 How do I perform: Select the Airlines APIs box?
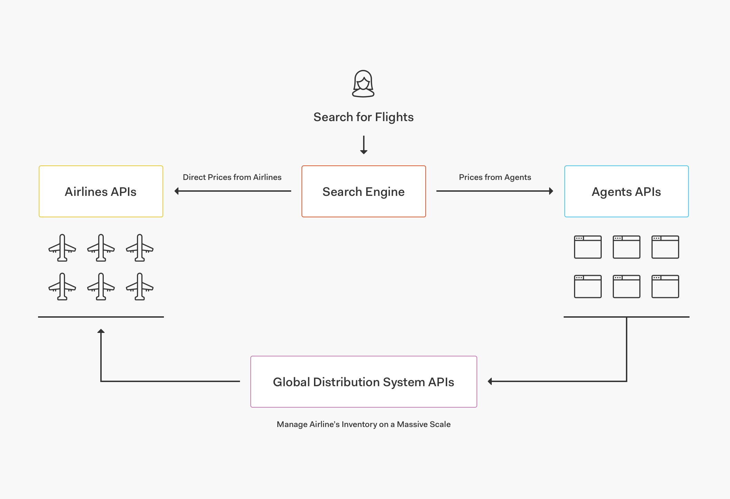[x=101, y=191]
